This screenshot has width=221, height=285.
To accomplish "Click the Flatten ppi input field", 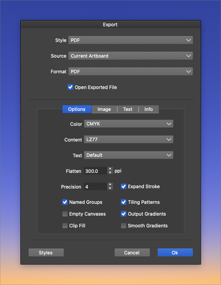I will (95, 171).
